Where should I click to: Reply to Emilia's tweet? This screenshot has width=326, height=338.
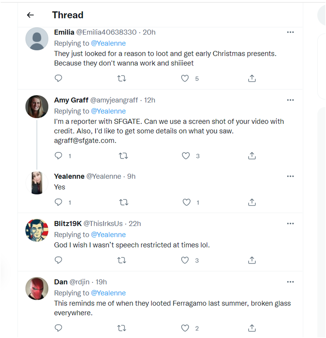pos(59,78)
